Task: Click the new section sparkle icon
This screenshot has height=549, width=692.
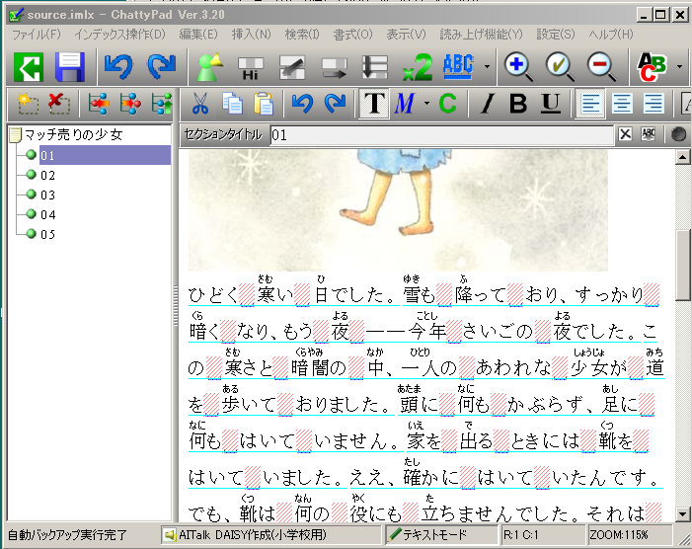Action: tap(28, 104)
